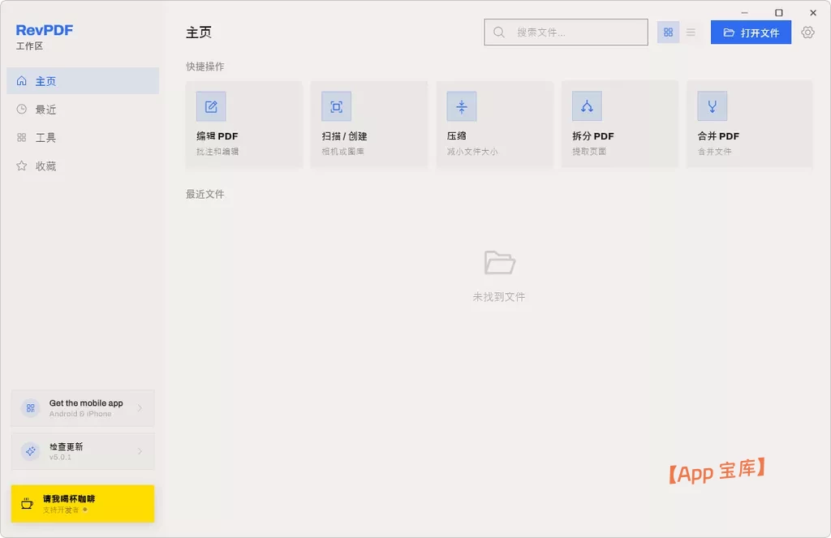This screenshot has height=538, width=831.
Task: Click the 拆分 PDF split icon
Action: pos(587,106)
